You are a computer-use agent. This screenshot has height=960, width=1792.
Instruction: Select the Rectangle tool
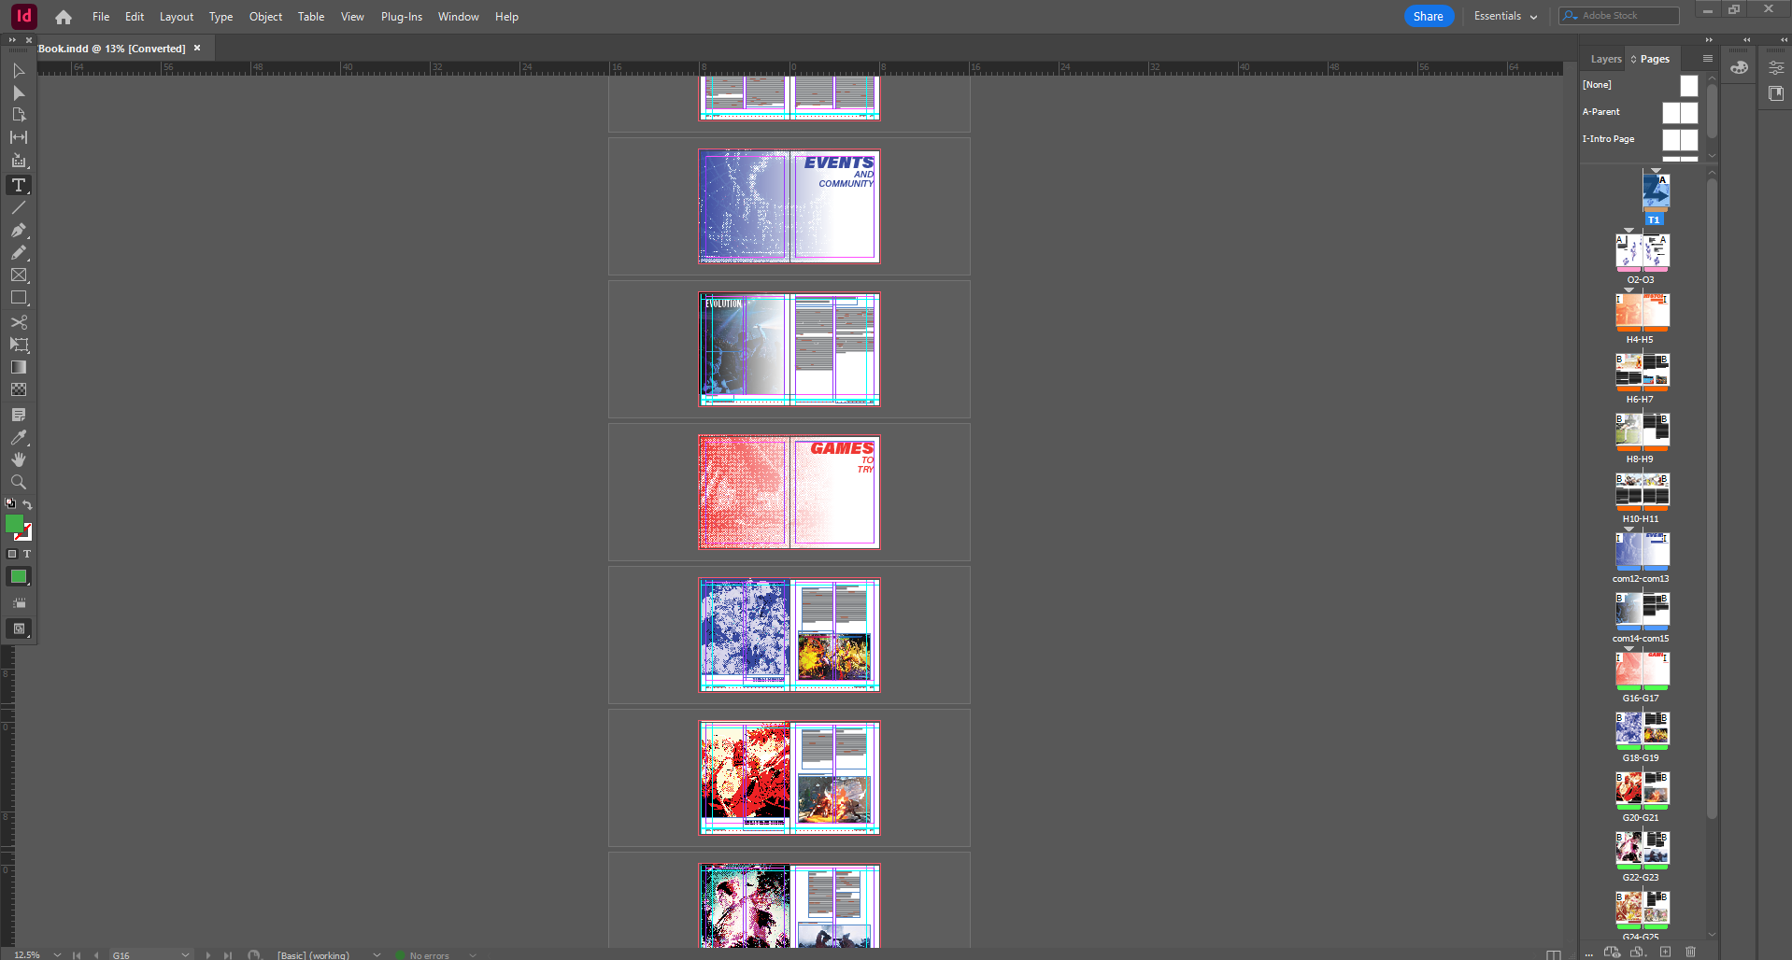(18, 298)
